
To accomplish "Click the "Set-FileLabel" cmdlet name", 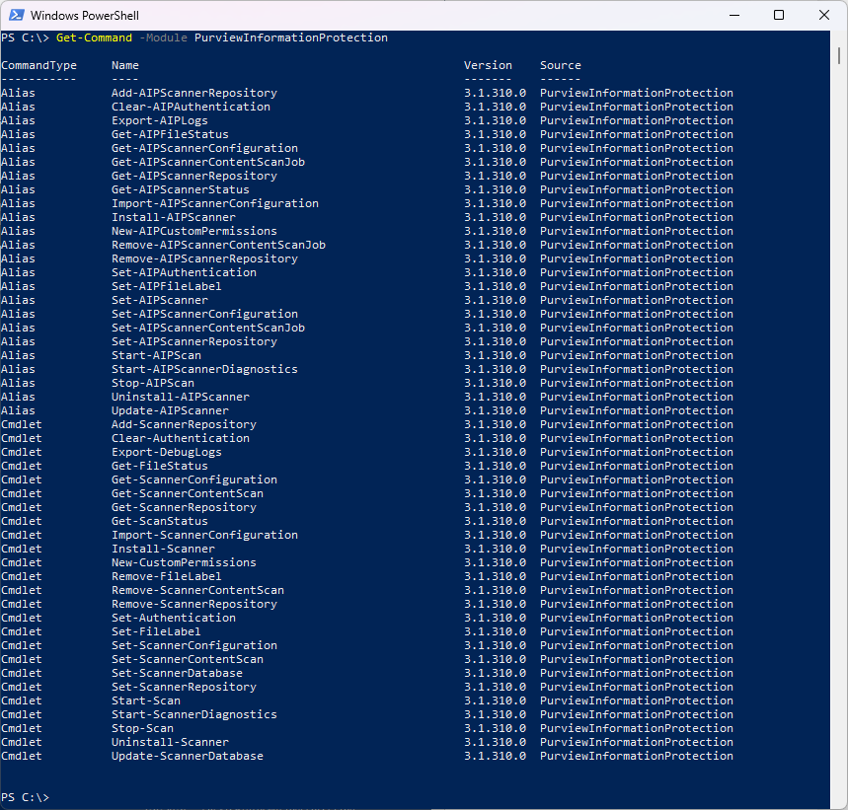I will pyautogui.click(x=156, y=631).
